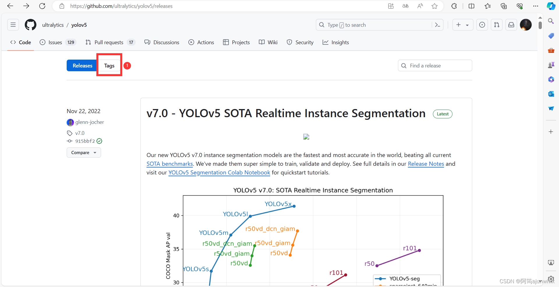This screenshot has height=287, width=559.
Task: Focus the Type / to search box
Action: coord(374,25)
